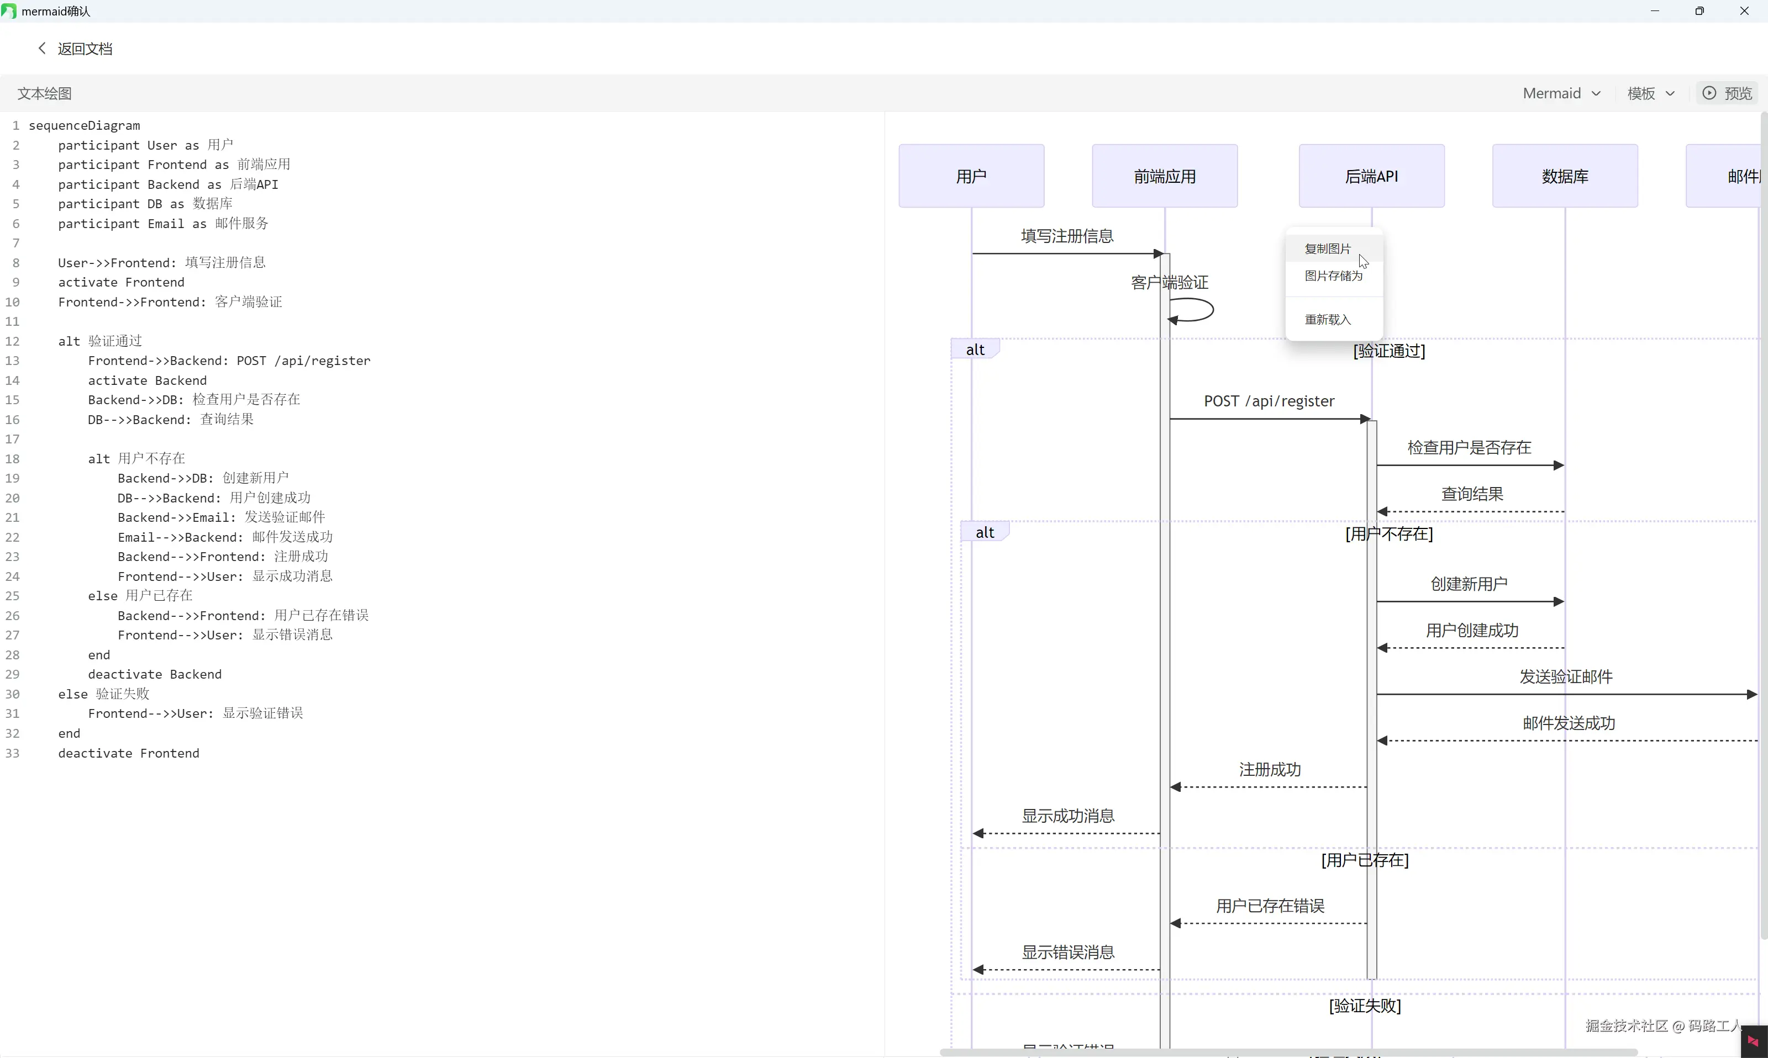Screen dimensions: 1768x1058
Task: Click the back arrow icon
Action: pos(41,49)
